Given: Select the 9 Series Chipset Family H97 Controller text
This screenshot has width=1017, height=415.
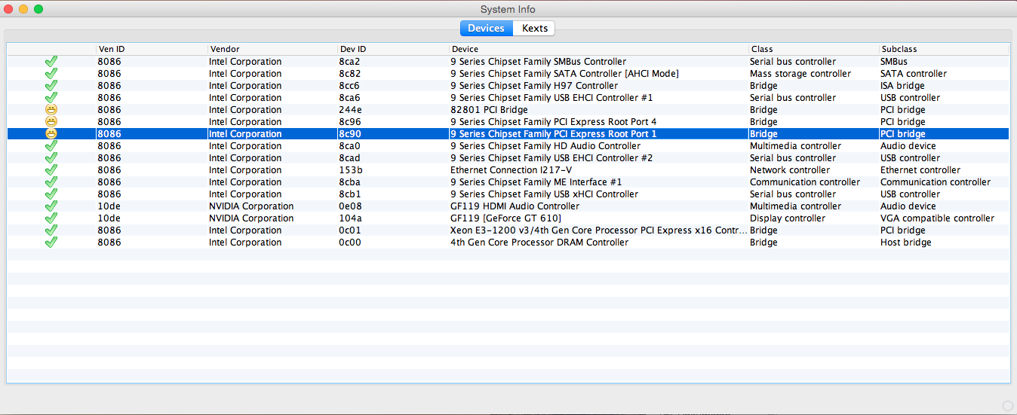Looking at the screenshot, I should tap(534, 86).
